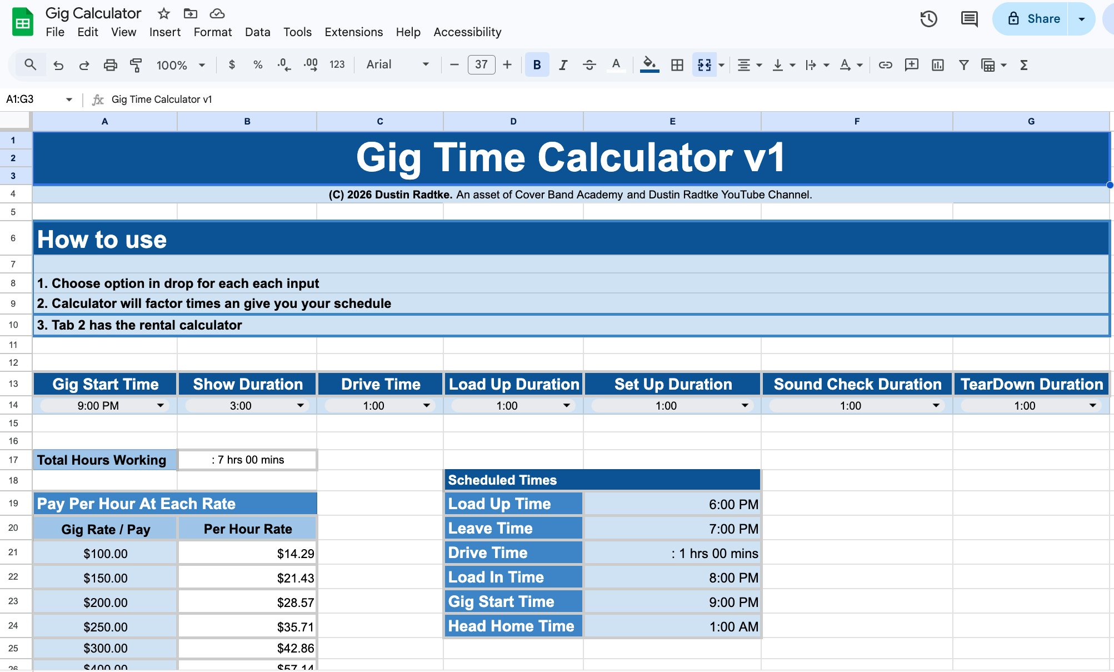Decrease the font size
Viewport: 1114px width, 672px height.
click(x=454, y=65)
